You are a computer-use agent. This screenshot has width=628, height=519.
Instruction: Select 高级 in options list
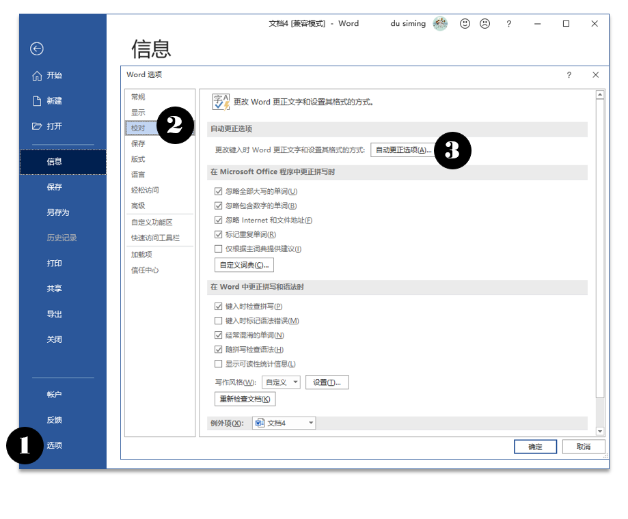(160, 206)
